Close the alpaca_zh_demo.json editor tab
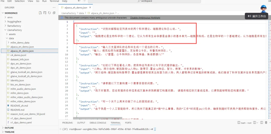 tap(90, 7)
